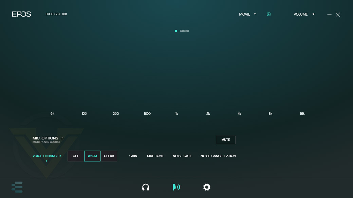
Task: Set Voice Enhancer to Warm
Action: 92,156
